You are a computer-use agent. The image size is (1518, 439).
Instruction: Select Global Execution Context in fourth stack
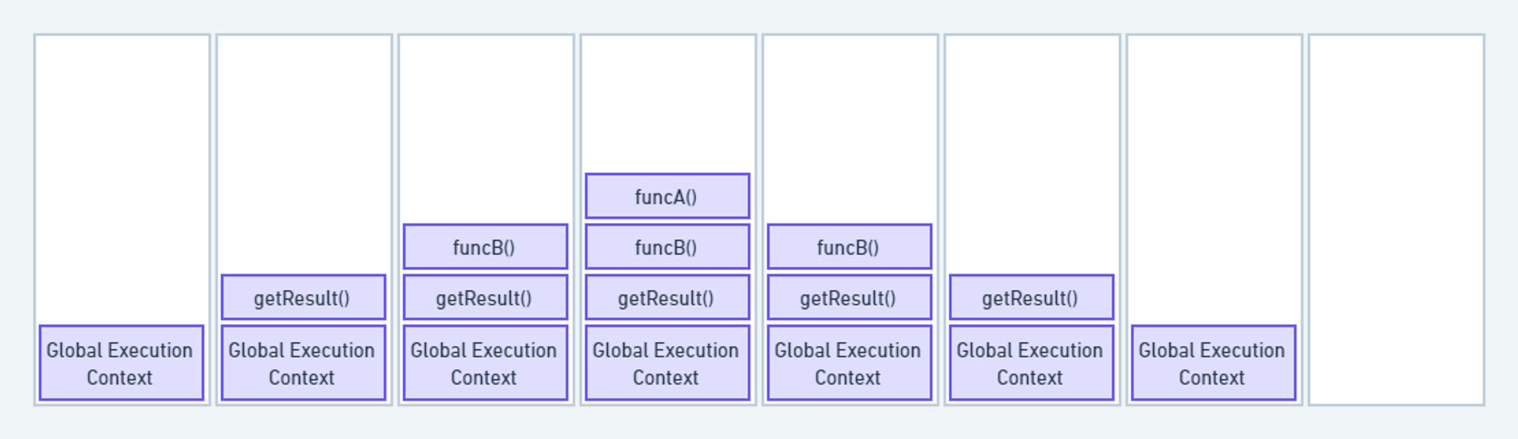(667, 363)
